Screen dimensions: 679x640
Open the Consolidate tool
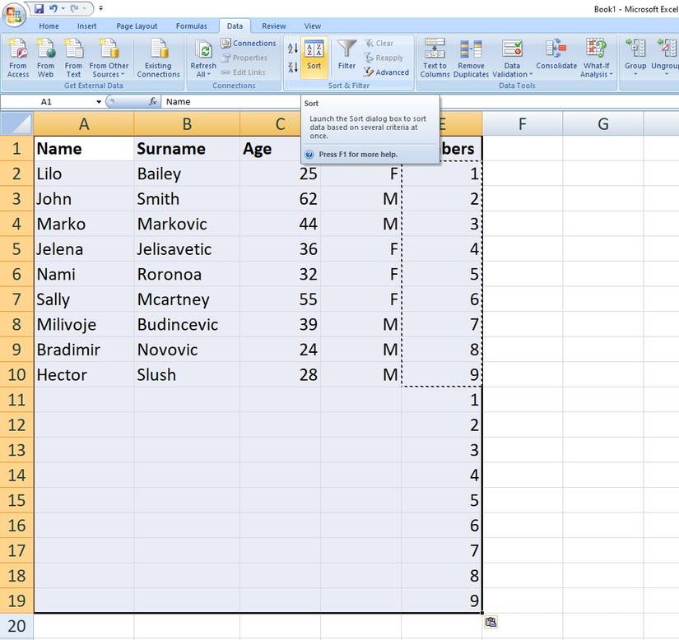click(556, 55)
